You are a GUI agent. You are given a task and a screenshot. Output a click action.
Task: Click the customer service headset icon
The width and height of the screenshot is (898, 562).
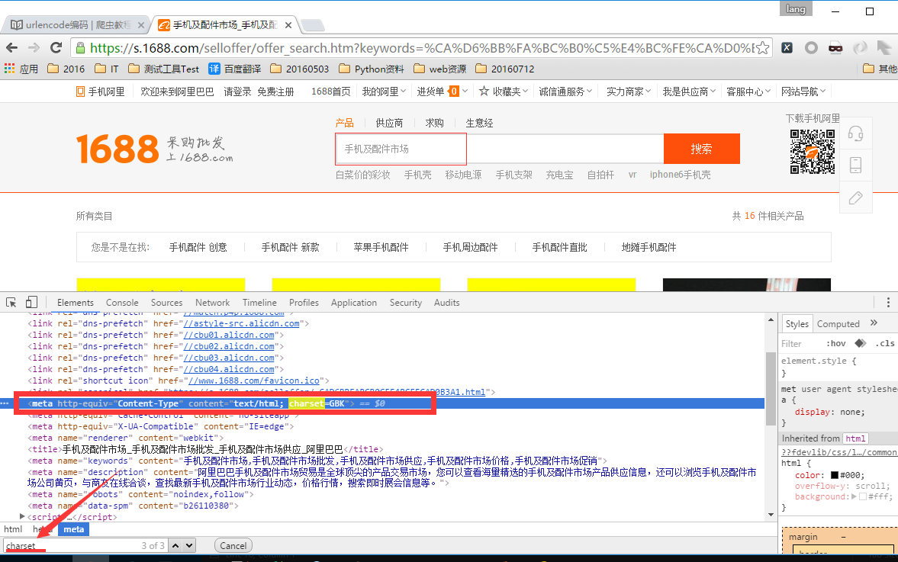pyautogui.click(x=855, y=133)
